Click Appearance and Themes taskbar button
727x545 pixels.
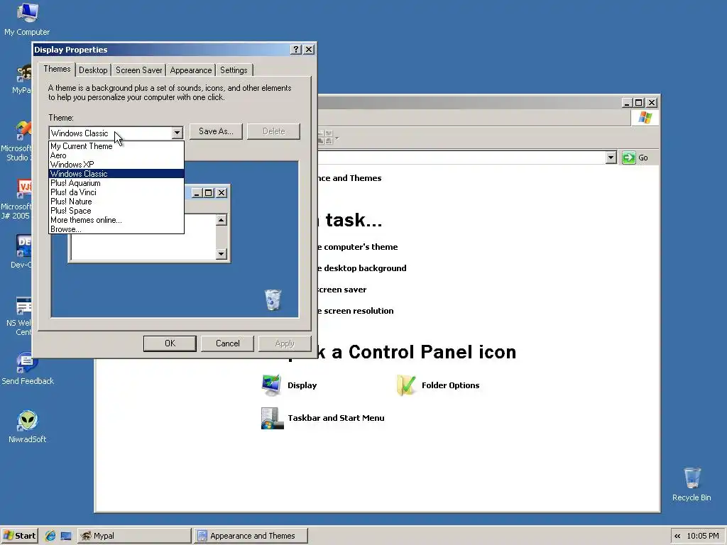coord(251,536)
